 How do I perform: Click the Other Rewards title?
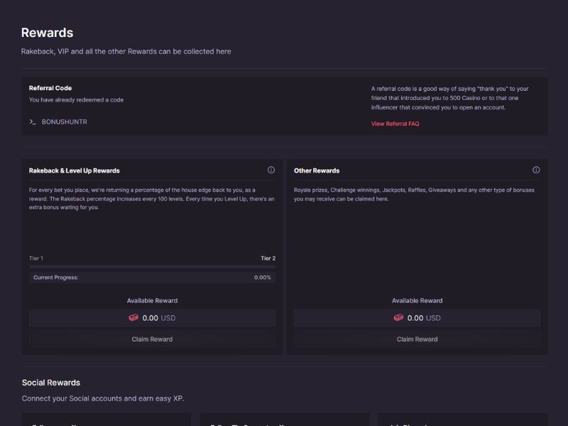[317, 170]
